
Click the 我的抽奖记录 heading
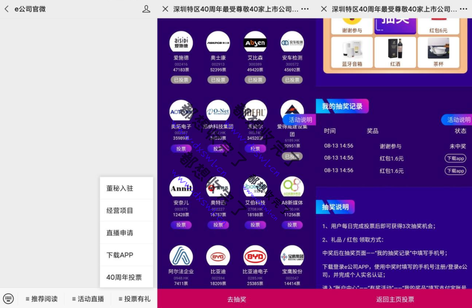[342, 106]
